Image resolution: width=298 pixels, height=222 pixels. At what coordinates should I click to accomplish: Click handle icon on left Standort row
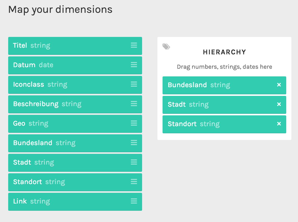pos(134,181)
